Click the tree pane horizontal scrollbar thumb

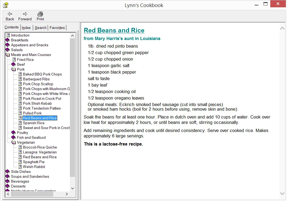(x=32, y=194)
